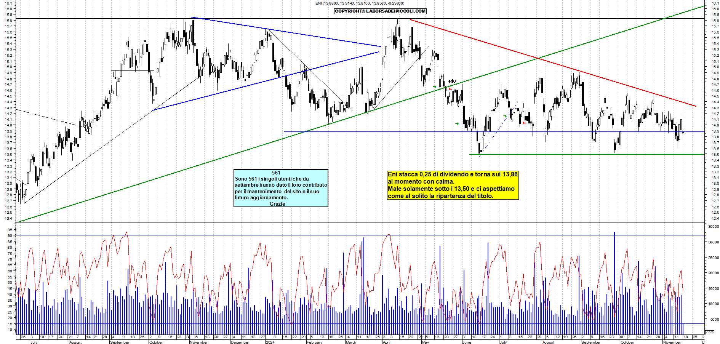720x344 pixels.
Task: Click the ENI price quote title text
Action: pos(360,3)
